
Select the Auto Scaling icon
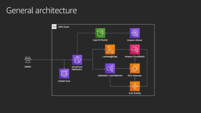pyautogui.click(x=135, y=86)
